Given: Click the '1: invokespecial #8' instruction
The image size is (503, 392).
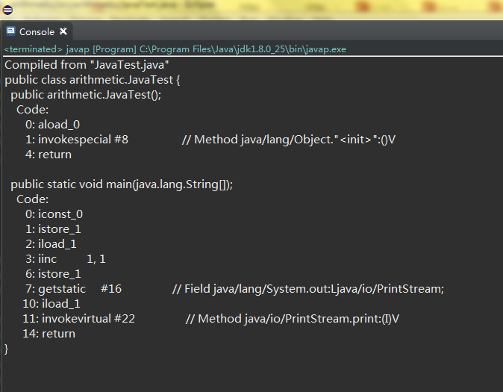Looking at the screenshot, I should [77, 140].
